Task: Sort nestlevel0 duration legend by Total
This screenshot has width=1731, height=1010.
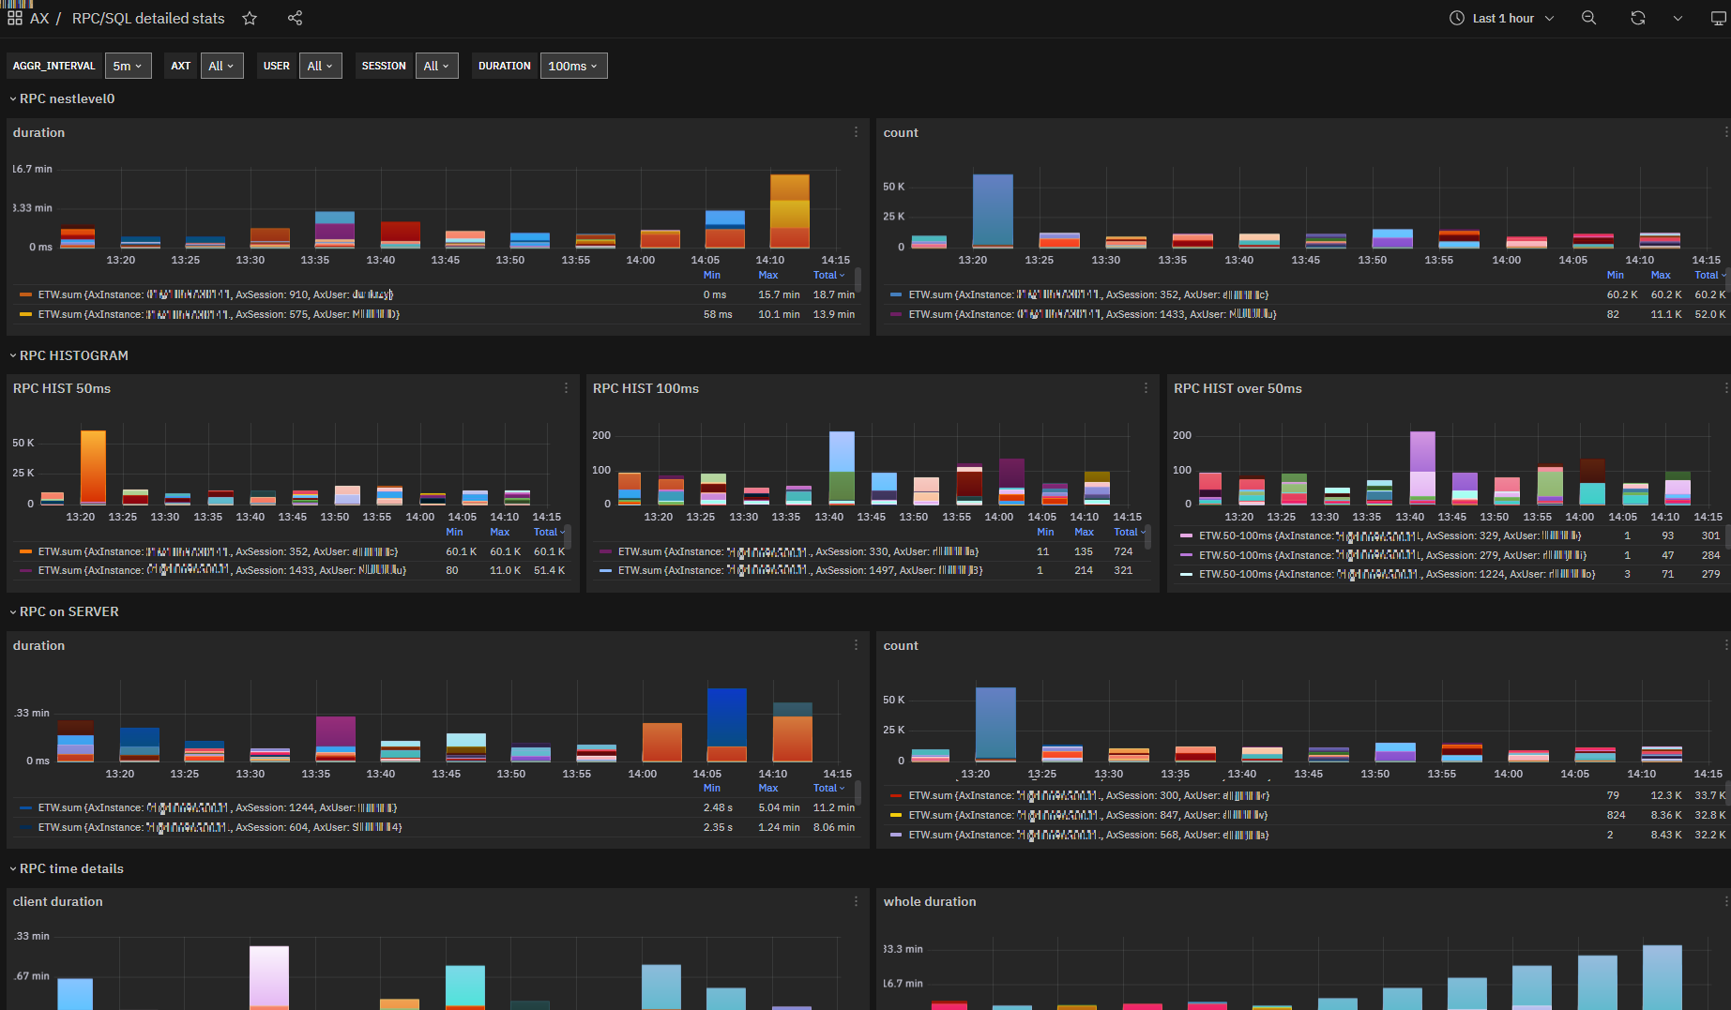Action: 828,275
